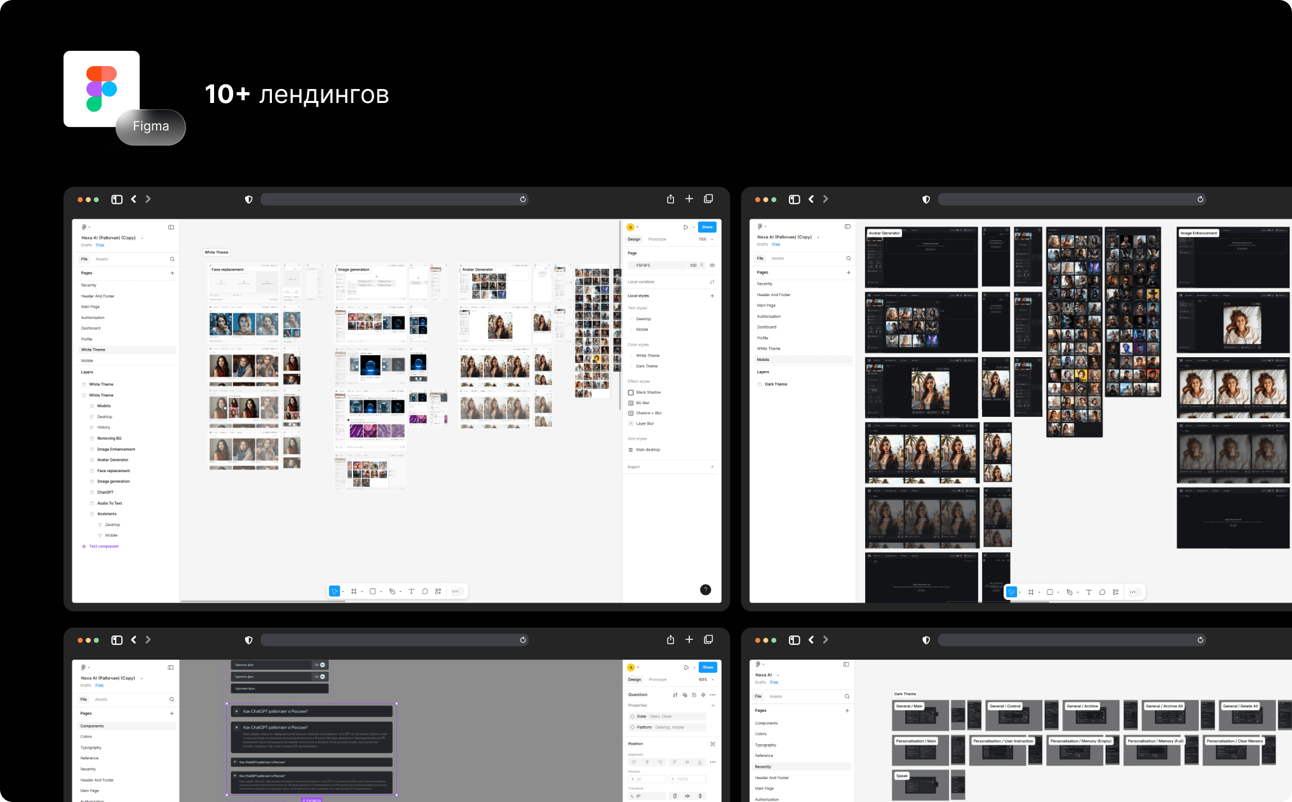1292x802 pixels.
Task: Click the Text component link in top-left layers panel
Action: click(104, 547)
